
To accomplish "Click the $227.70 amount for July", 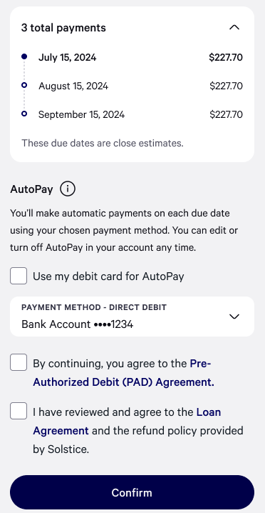I will coord(226,58).
